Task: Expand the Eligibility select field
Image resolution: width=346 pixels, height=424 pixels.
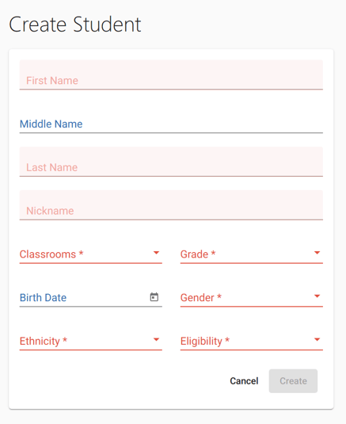Action: point(252,341)
